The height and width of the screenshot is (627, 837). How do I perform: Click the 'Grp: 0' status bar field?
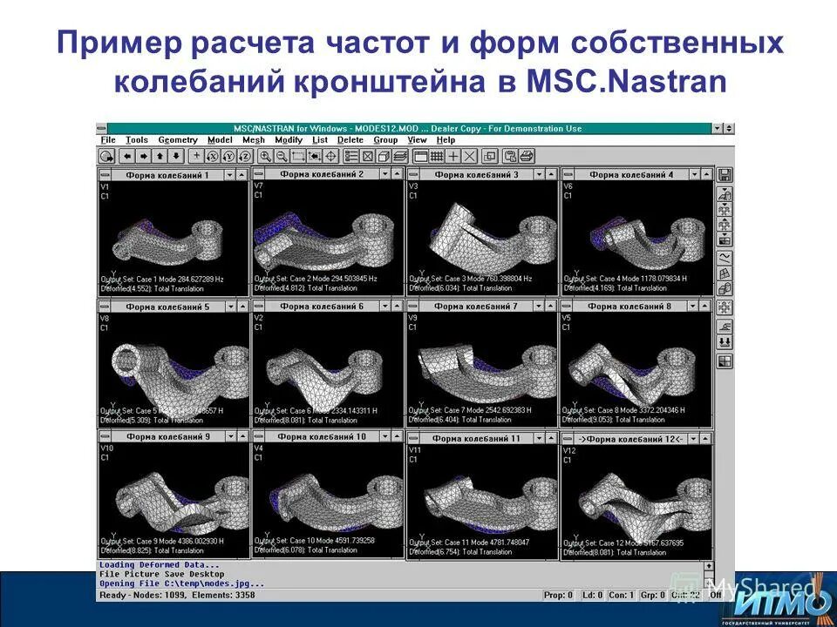point(652,595)
